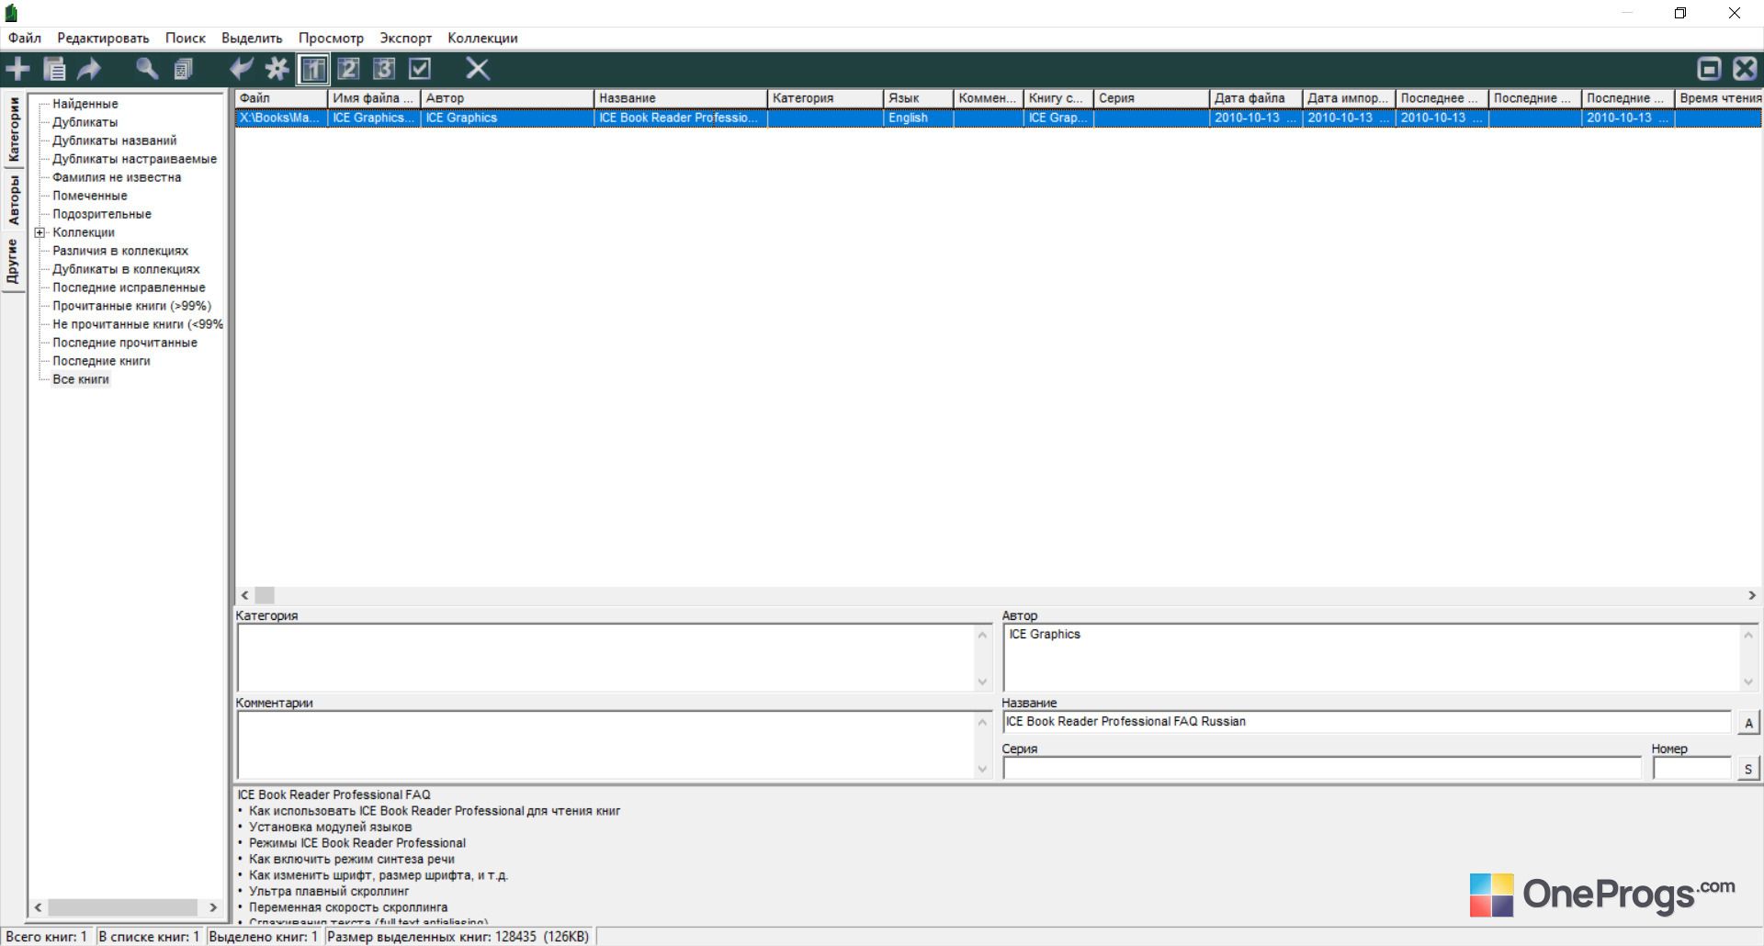Sort by the Время чтения column header

pos(1719,98)
